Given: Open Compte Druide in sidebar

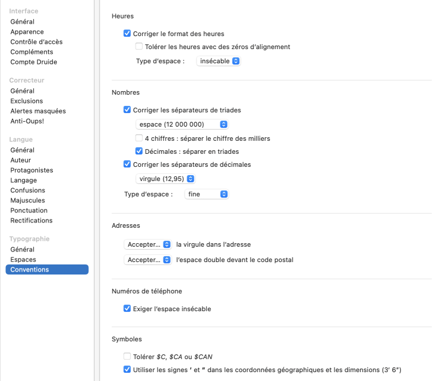Looking at the screenshot, I should [34, 62].
